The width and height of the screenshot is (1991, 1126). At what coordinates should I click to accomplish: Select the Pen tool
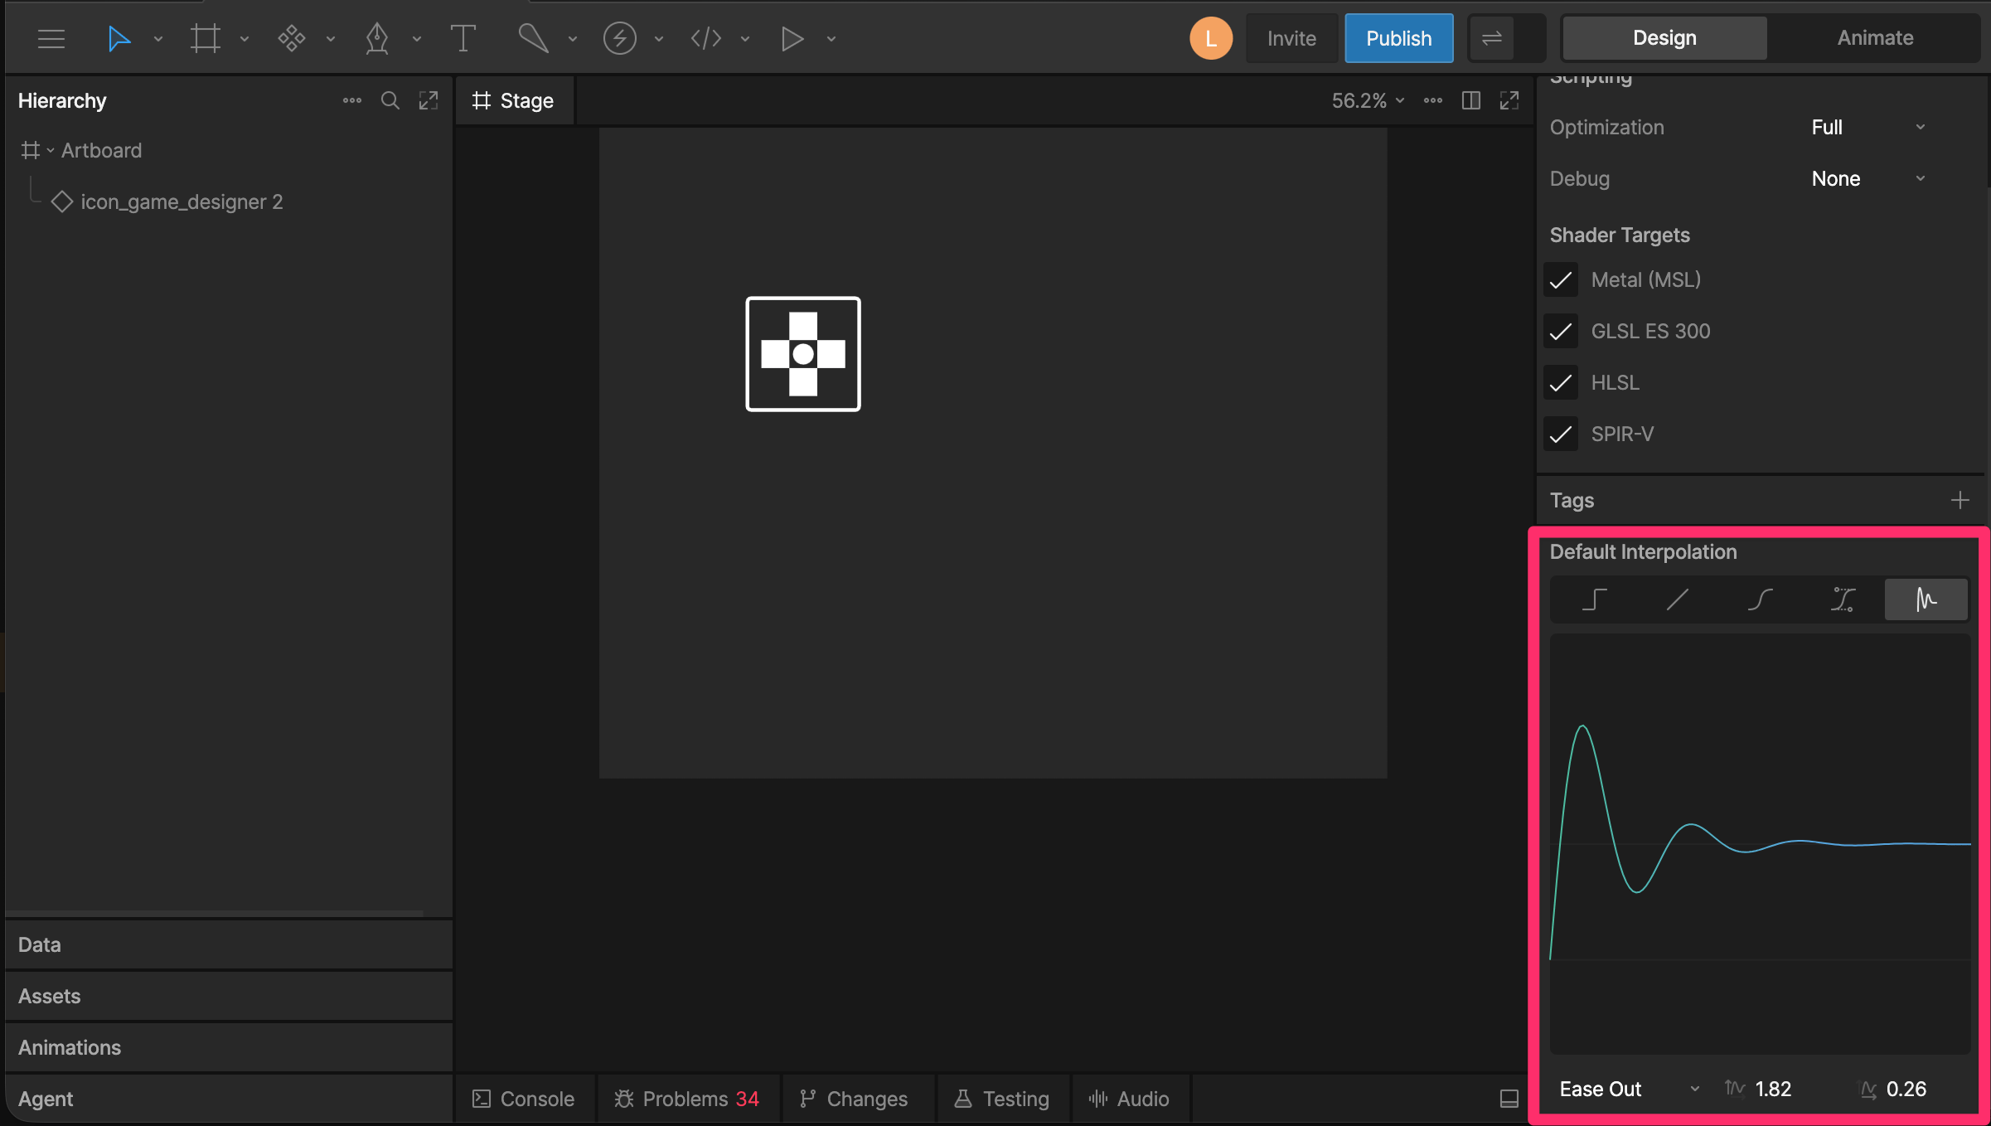tap(377, 38)
